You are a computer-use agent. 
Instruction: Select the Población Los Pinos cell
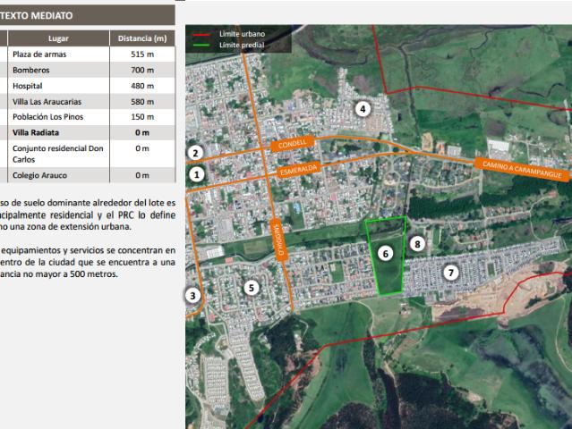click(58, 117)
